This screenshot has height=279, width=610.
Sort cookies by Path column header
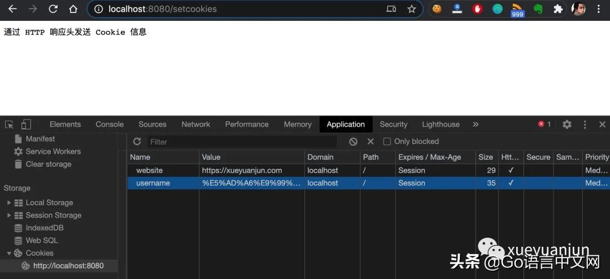[x=378, y=157]
